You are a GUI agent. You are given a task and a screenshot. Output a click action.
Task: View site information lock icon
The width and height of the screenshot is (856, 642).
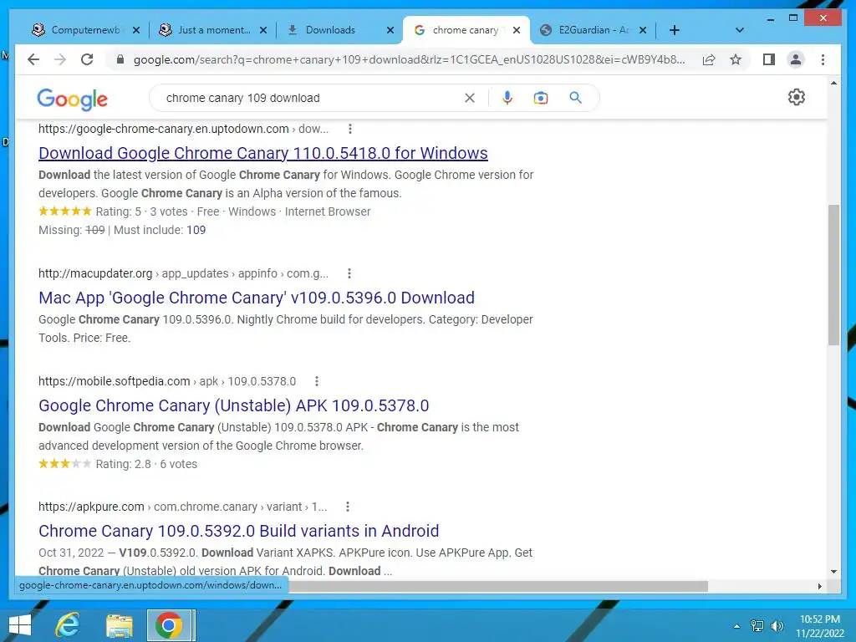pos(120,59)
